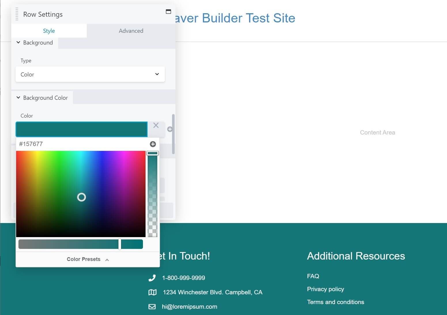The image size is (447, 315).
Task: Open the FAQ page
Action: 313,276
